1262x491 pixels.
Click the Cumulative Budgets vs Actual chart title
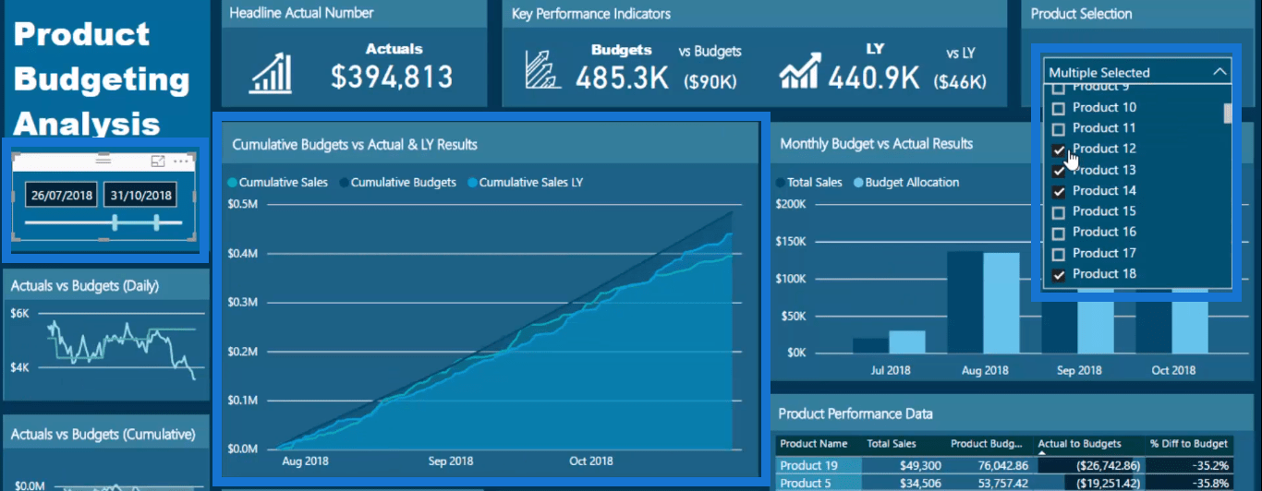(355, 145)
